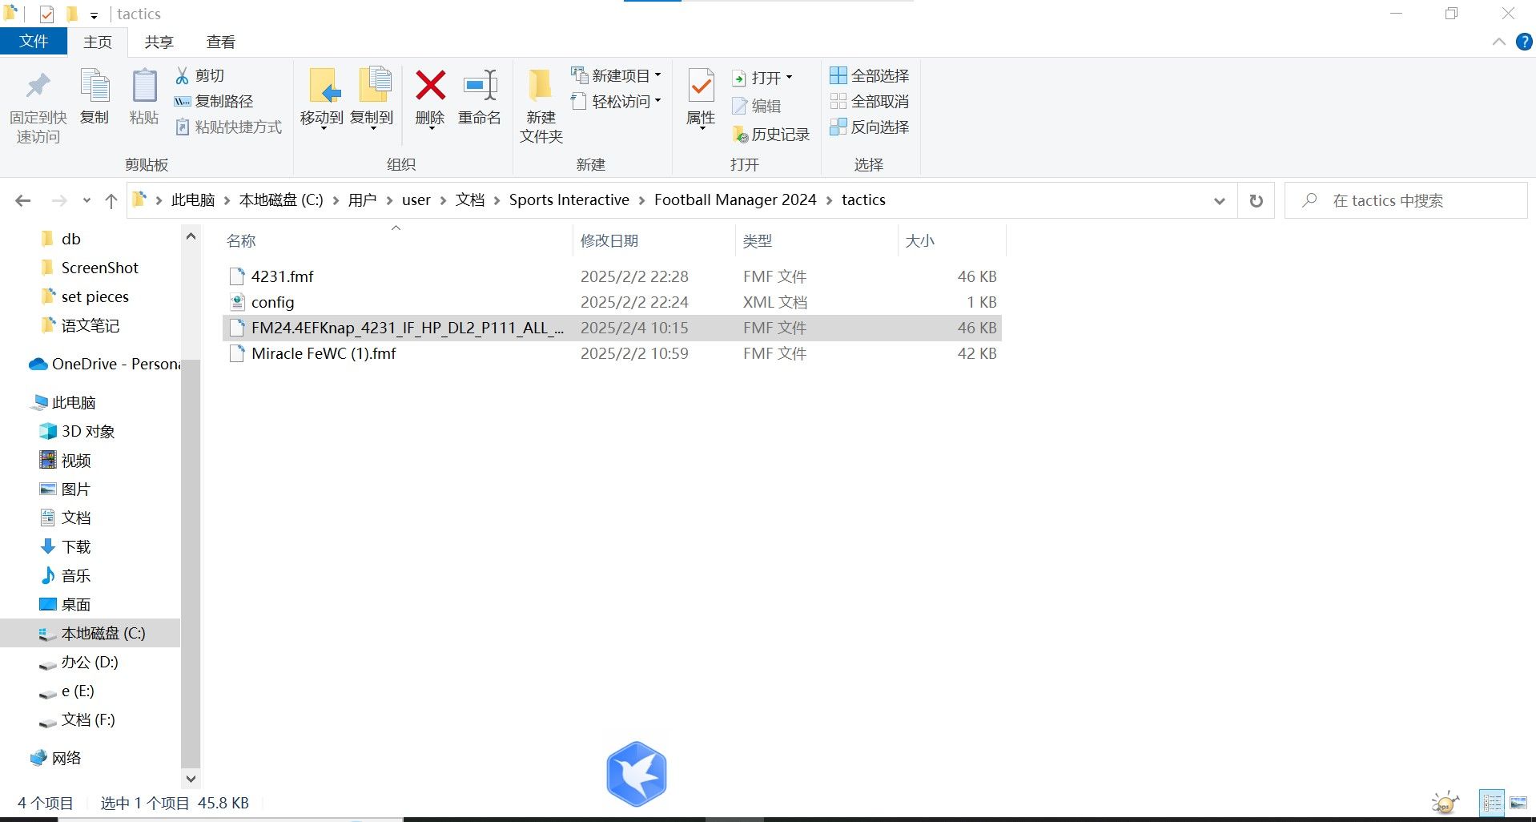
Task: Click the blue bird floating icon
Action: point(637,774)
